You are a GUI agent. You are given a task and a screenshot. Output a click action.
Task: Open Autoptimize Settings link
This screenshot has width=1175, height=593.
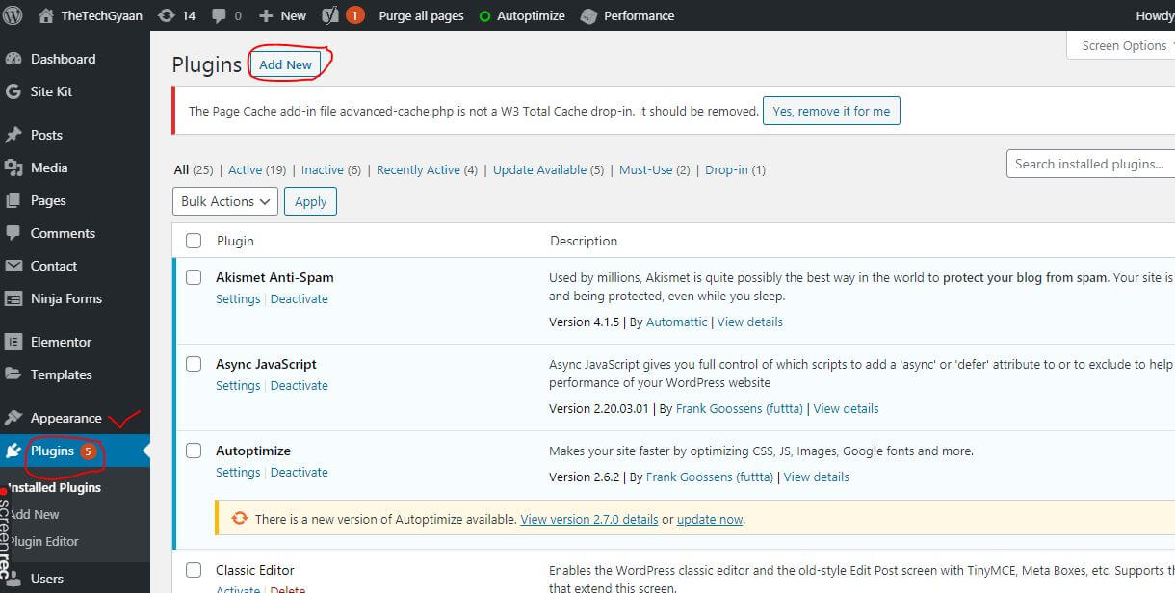pos(238,472)
